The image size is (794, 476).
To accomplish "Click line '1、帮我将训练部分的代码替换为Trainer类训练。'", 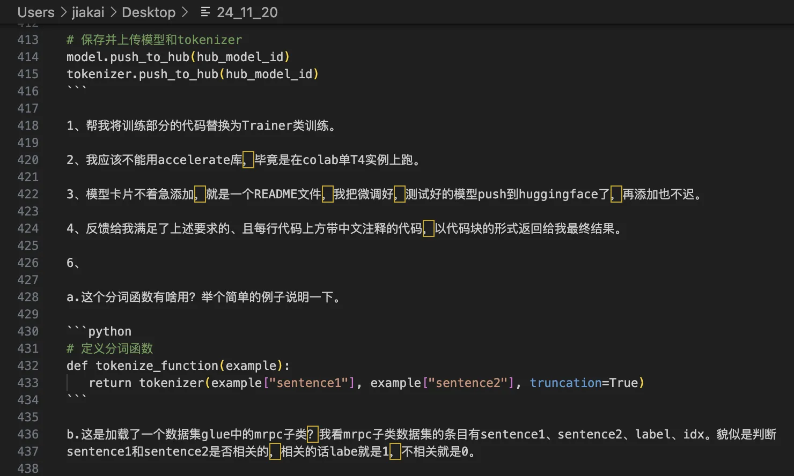I will click(202, 125).
